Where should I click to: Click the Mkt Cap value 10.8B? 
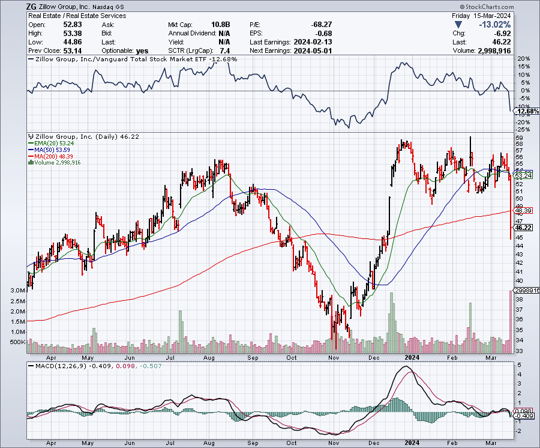(220, 25)
